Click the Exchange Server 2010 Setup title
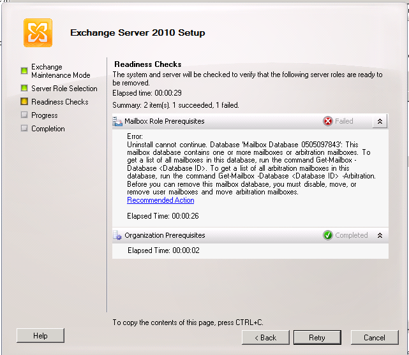Viewport: 409px width, 355px height. tap(138, 33)
